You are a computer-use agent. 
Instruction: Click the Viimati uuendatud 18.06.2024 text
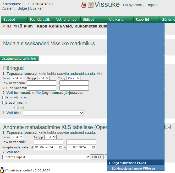pyautogui.click(x=27, y=170)
